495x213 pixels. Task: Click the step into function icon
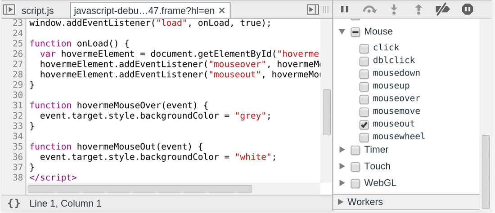pos(394,9)
